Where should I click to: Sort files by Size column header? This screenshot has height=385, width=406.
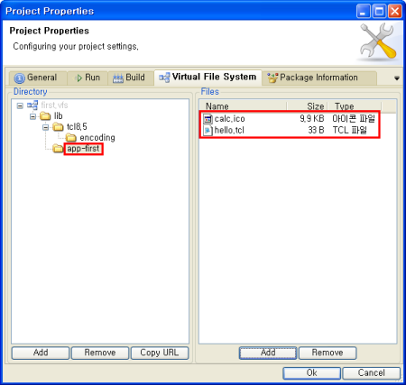pyautogui.click(x=307, y=106)
